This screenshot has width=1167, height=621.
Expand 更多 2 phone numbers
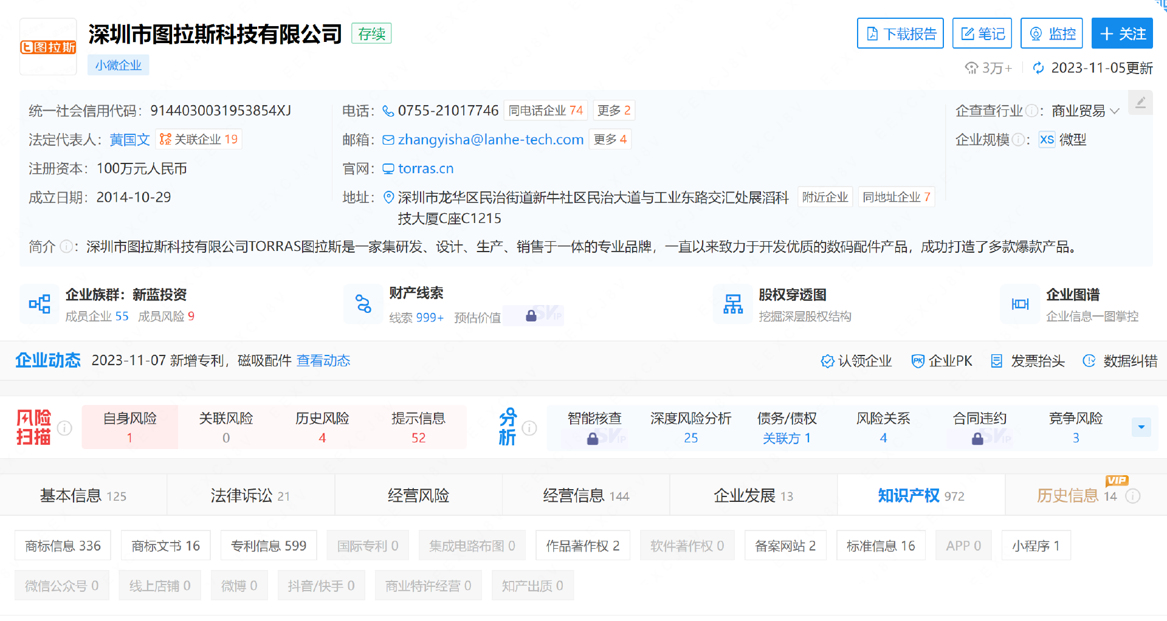click(x=614, y=111)
